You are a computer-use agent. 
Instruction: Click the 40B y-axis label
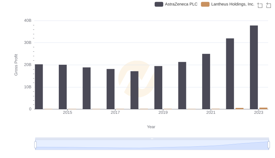28,21
